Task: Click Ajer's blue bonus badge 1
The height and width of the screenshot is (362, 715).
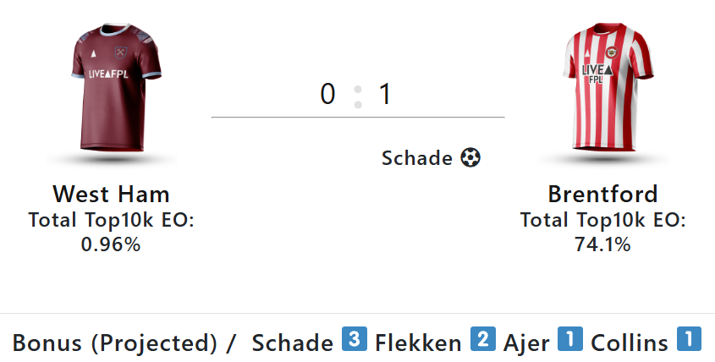Action: coord(570,339)
